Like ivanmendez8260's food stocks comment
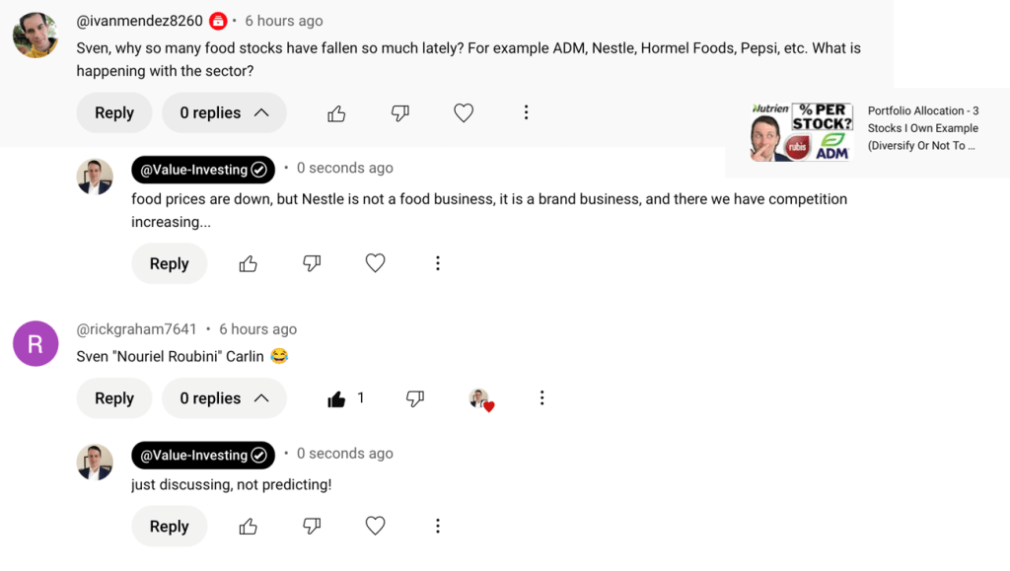Image resolution: width=1010 pixels, height=571 pixels. point(336,113)
